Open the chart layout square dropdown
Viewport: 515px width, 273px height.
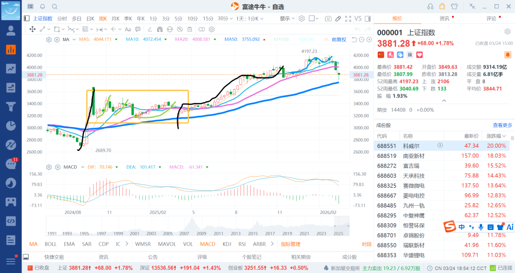(x=314, y=19)
